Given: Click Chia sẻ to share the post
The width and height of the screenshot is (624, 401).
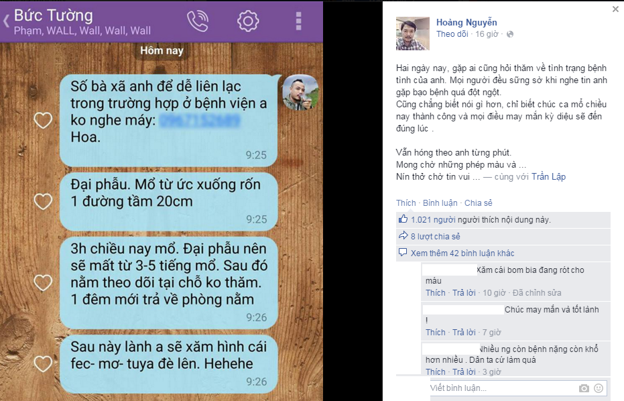Looking at the screenshot, I should click(478, 203).
